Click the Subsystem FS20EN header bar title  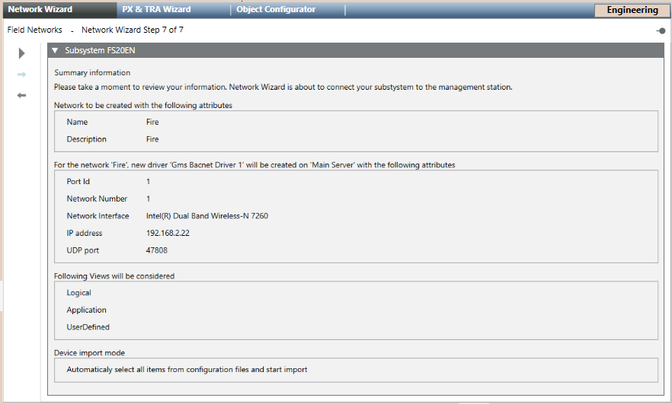point(101,50)
